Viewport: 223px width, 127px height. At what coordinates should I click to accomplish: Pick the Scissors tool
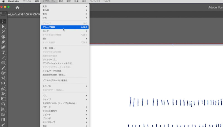(3, 78)
